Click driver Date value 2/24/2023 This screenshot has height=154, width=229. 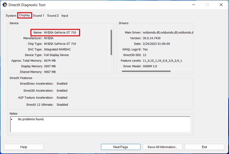point(156,44)
